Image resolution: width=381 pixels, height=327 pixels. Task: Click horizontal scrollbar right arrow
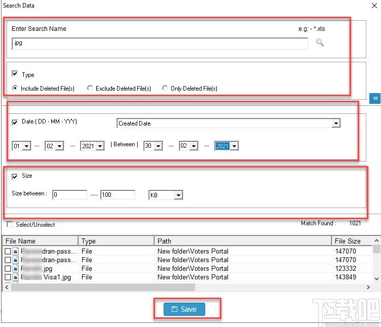pos(368,288)
